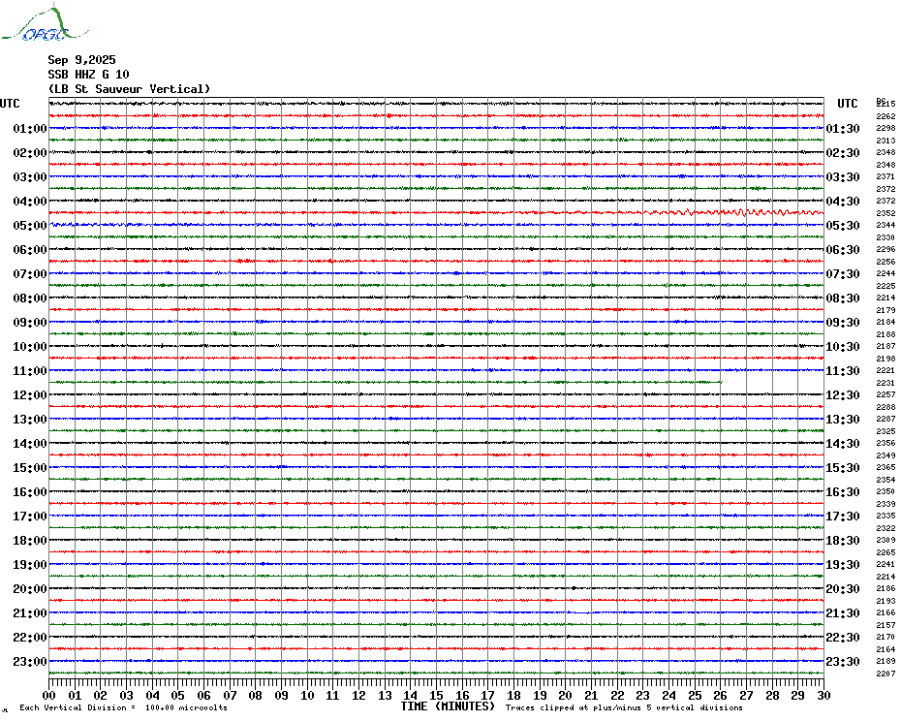The image size is (901, 721).
Task: Click the 18:00 hour label
Action: [30, 541]
